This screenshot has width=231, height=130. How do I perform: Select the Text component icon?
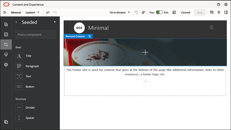tap(19, 76)
